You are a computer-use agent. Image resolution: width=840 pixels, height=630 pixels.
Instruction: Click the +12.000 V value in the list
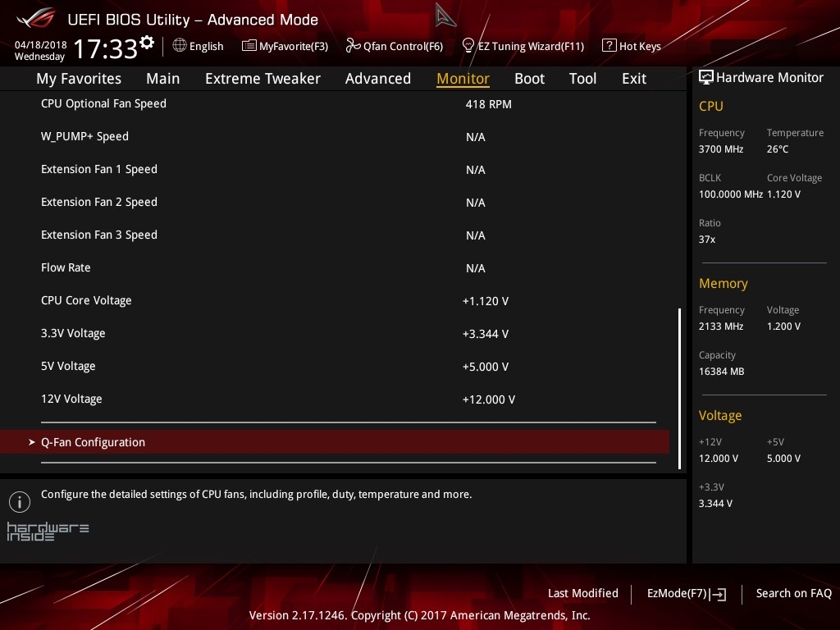coord(489,399)
